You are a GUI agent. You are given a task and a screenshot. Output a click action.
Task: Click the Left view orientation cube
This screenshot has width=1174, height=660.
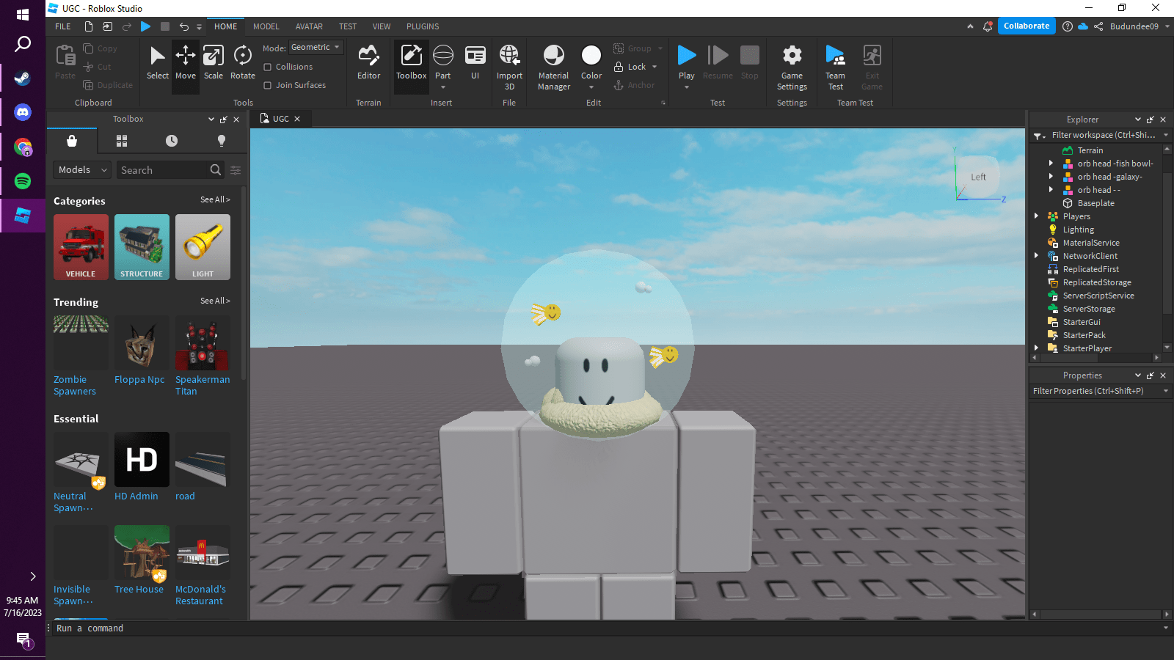pos(978,177)
